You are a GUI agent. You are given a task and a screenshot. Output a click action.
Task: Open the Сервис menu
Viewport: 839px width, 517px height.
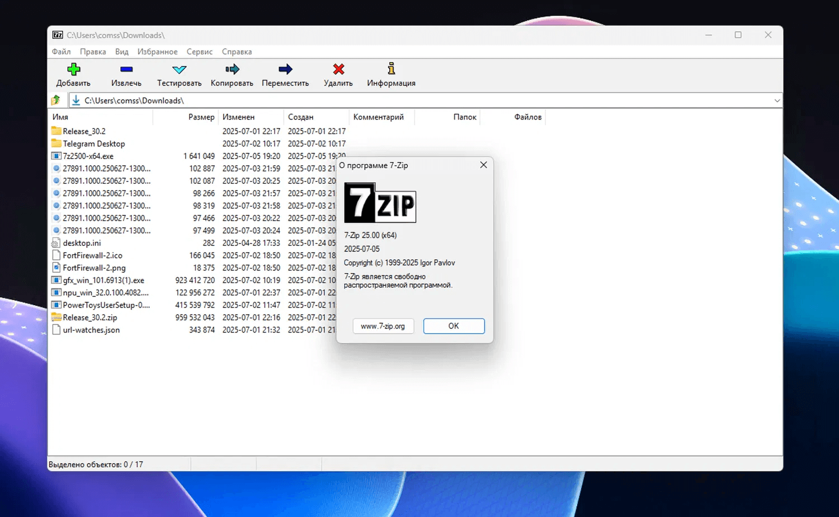pyautogui.click(x=199, y=51)
